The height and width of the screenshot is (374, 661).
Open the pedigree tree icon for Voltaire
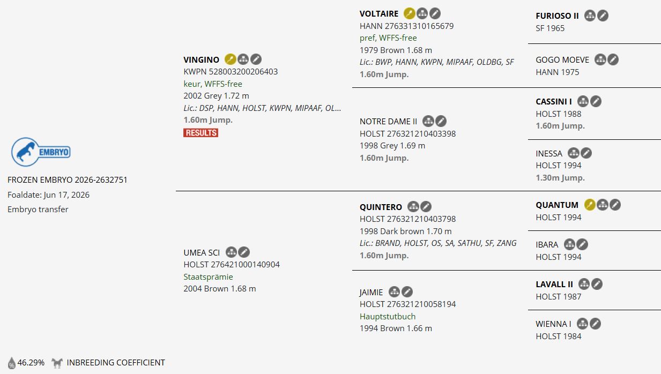[x=422, y=14]
